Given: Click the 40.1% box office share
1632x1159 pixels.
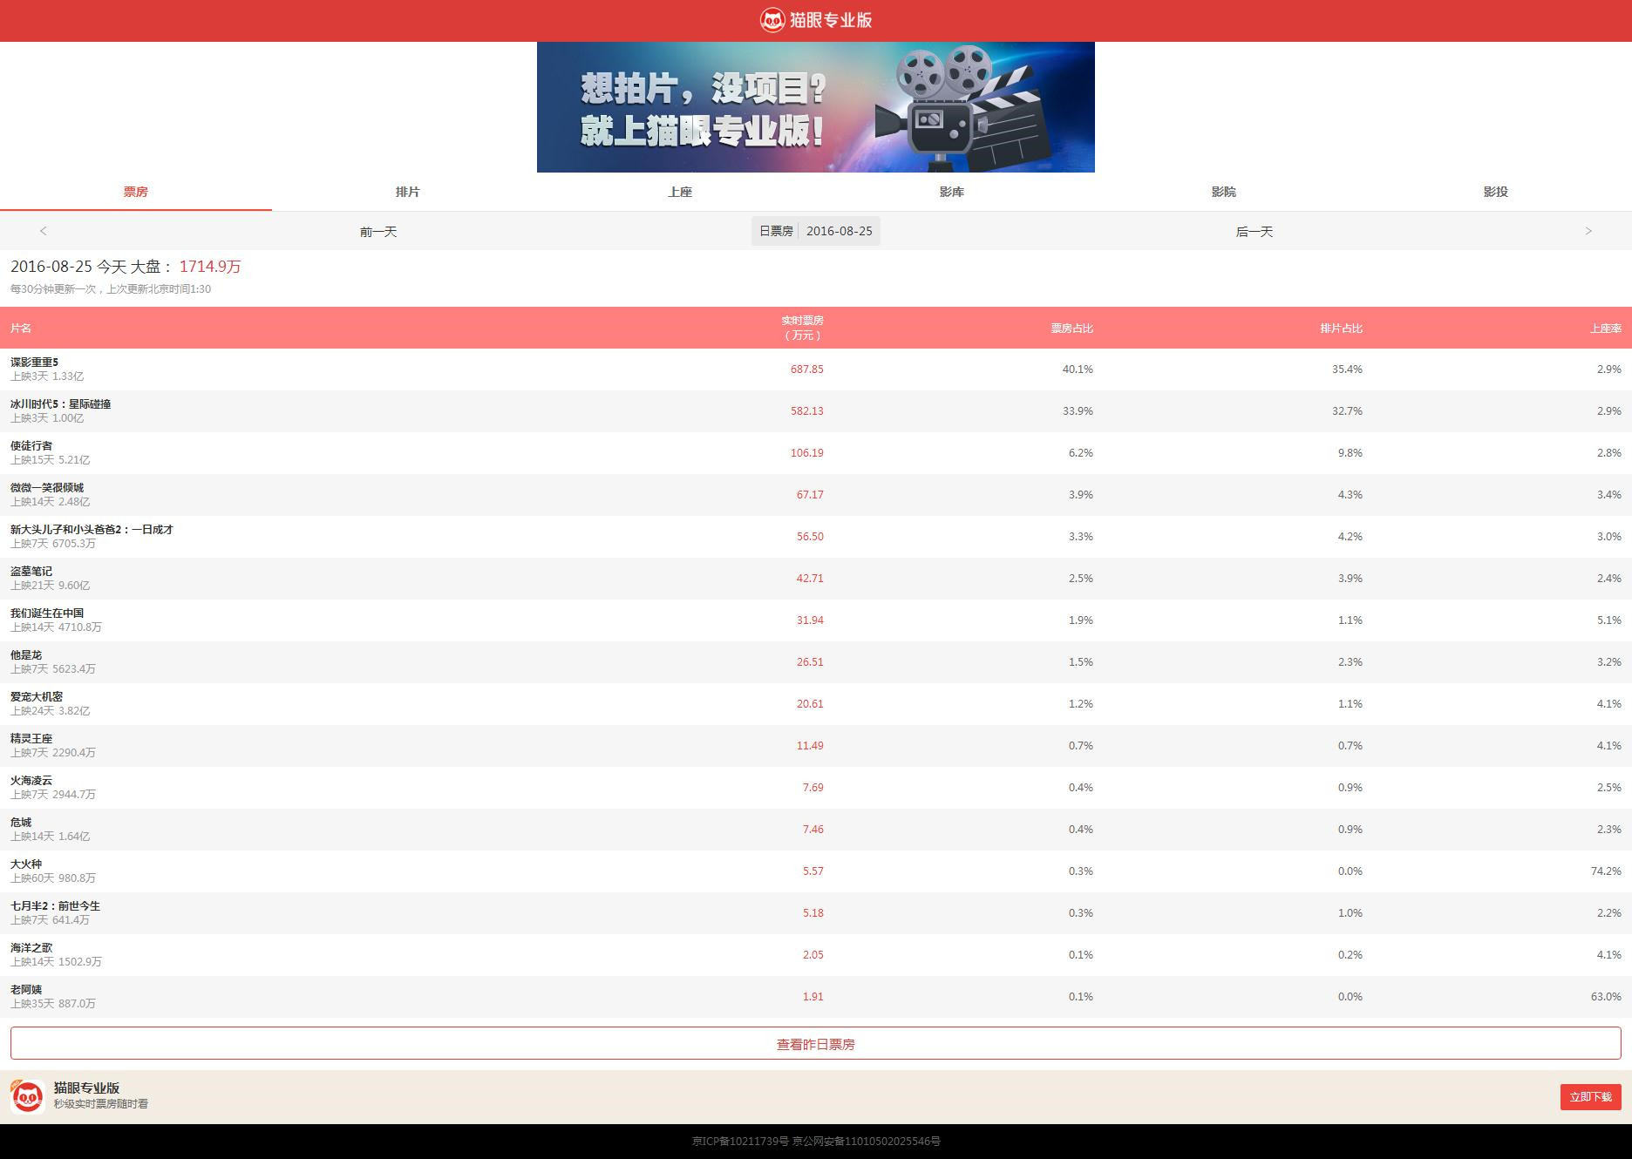Looking at the screenshot, I should [1078, 369].
